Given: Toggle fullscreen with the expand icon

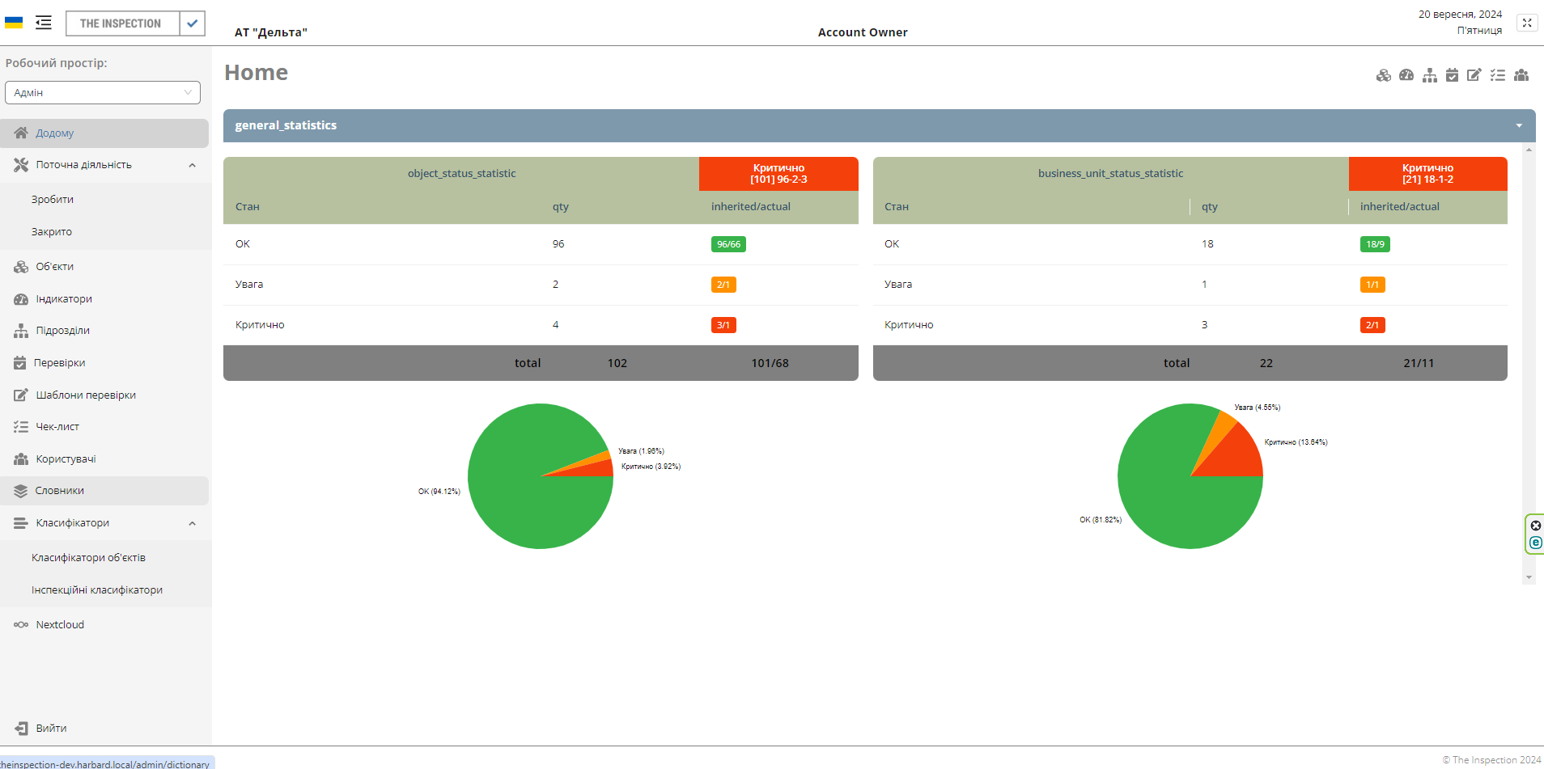Looking at the screenshot, I should pos(1527,23).
